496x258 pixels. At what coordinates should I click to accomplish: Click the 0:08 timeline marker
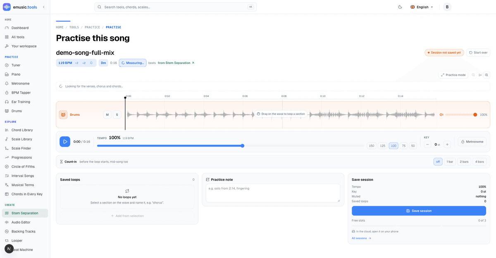tap(284, 96)
